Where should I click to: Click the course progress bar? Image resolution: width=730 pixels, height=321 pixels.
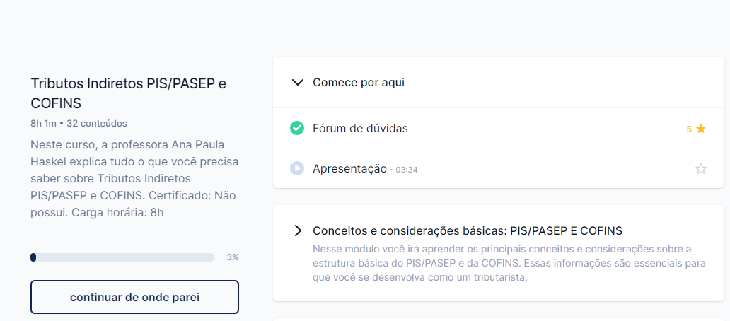click(122, 257)
